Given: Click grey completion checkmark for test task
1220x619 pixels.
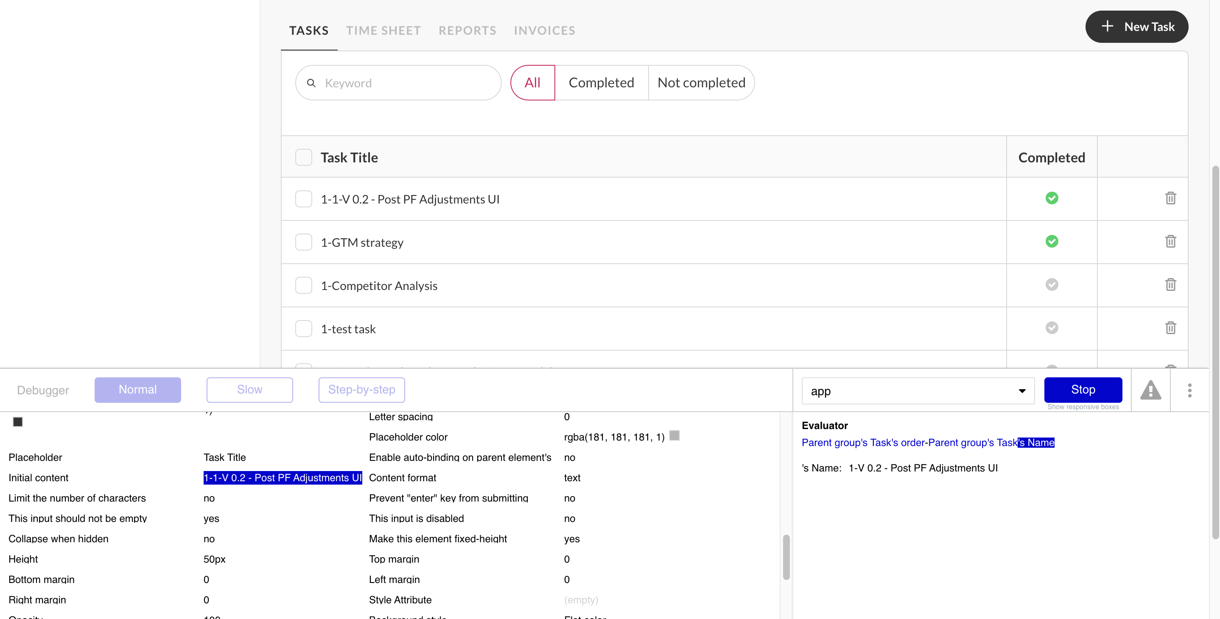Looking at the screenshot, I should pos(1052,327).
